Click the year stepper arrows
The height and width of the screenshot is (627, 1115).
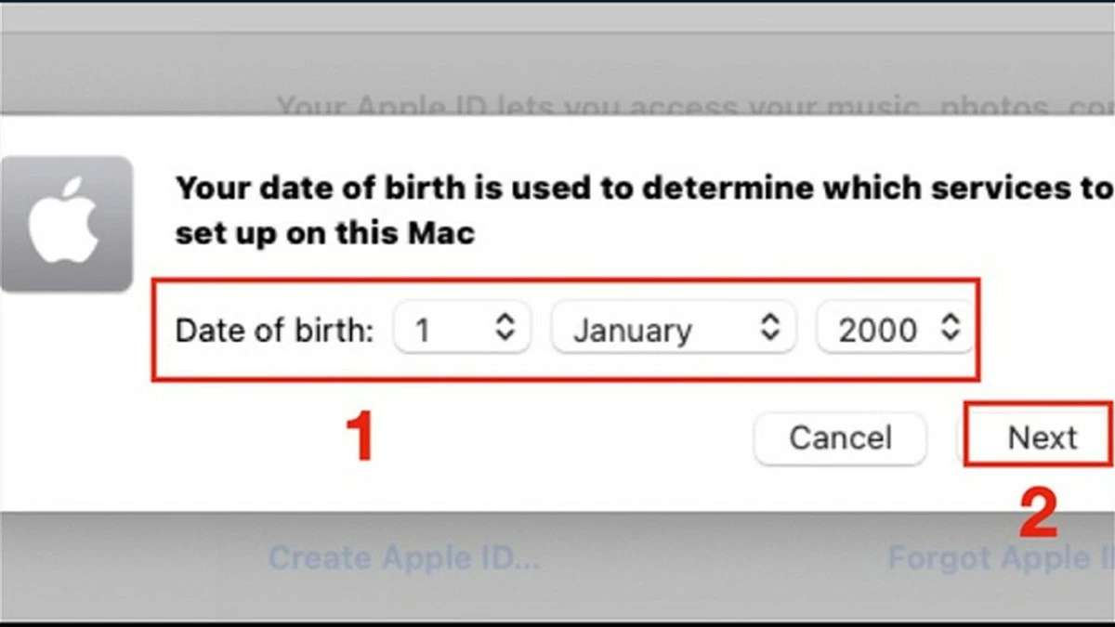pyautogui.click(x=951, y=328)
